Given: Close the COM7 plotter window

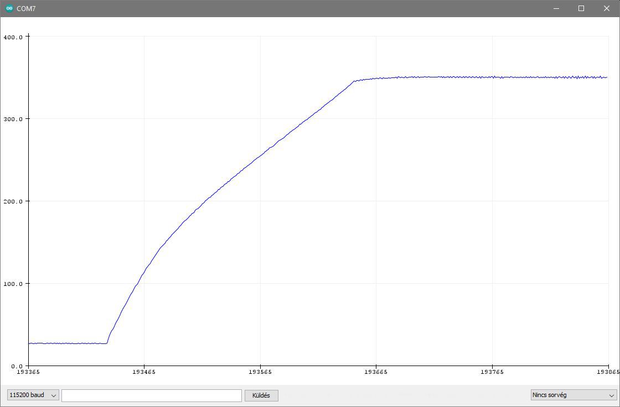Looking at the screenshot, I should tap(607, 8).
